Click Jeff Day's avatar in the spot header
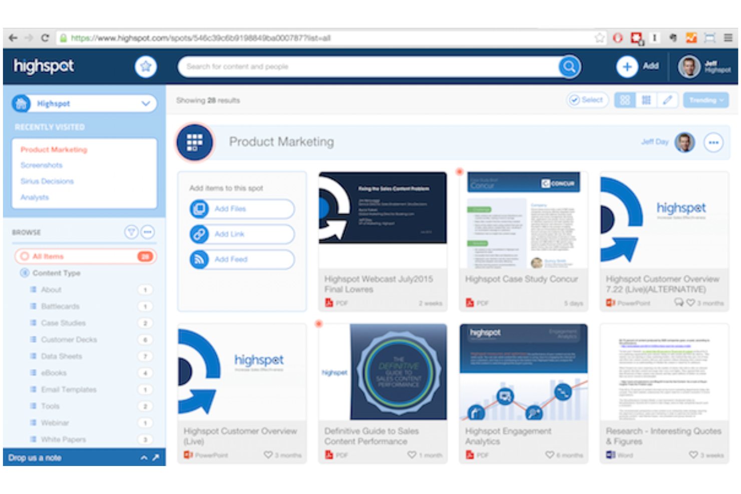 [684, 142]
